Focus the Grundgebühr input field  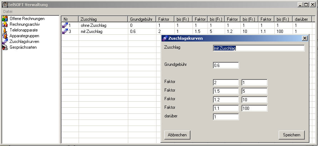[226, 65]
